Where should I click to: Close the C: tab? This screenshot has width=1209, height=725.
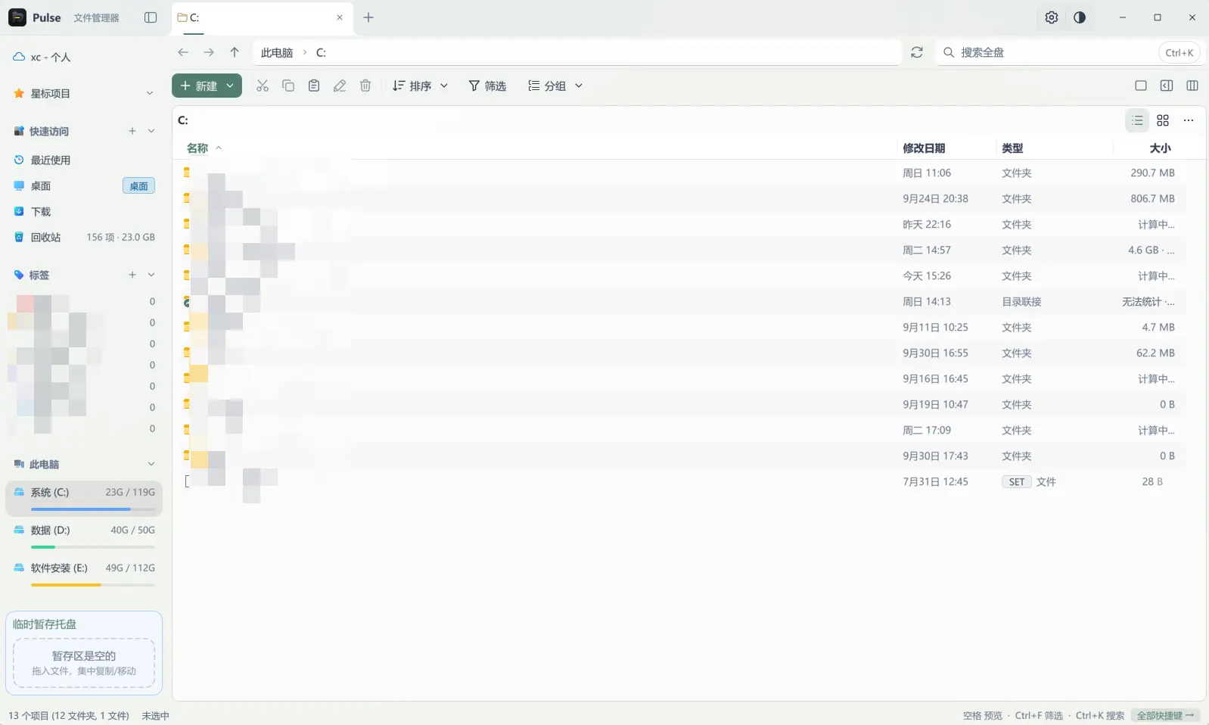340,17
